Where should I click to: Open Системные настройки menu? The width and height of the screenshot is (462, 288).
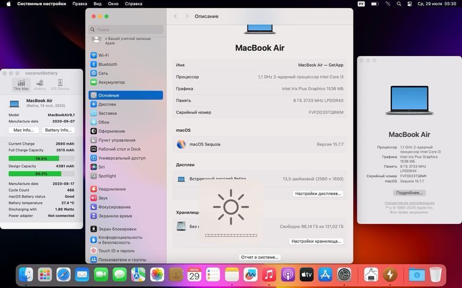[41, 4]
